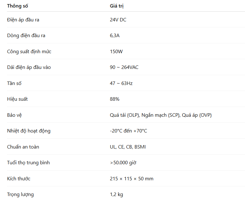This screenshot has width=245, height=208.
Task: Click the OLP, SCP, OVP protection value
Action: (x=160, y=115)
